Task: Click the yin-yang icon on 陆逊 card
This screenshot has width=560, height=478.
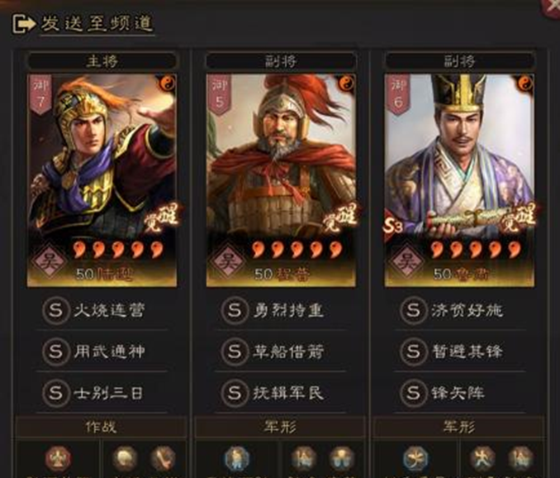Action: pos(167,84)
